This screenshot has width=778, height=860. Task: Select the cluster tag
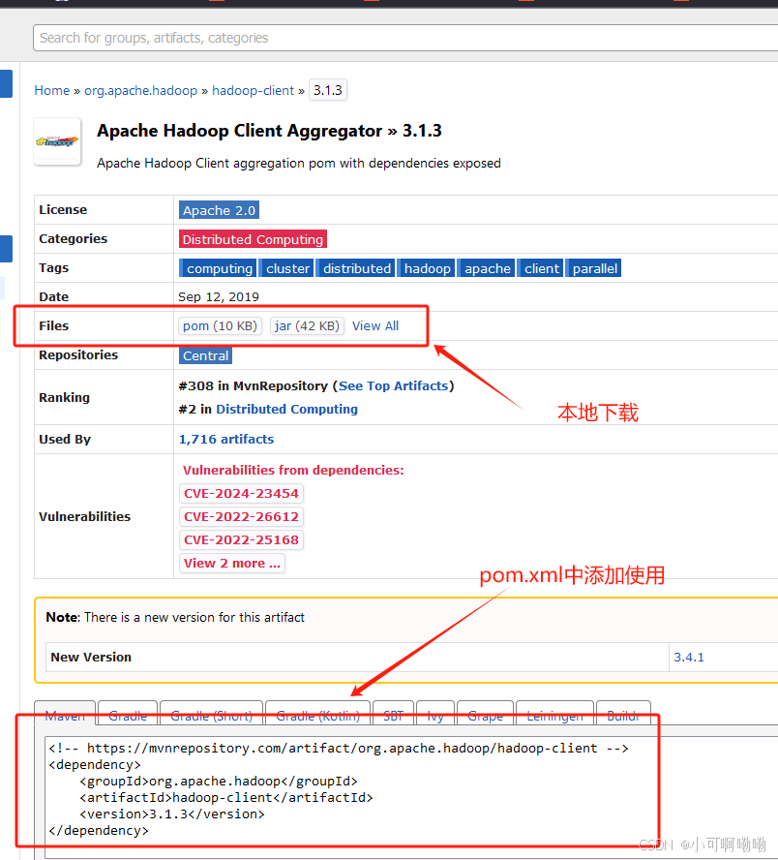coord(287,268)
